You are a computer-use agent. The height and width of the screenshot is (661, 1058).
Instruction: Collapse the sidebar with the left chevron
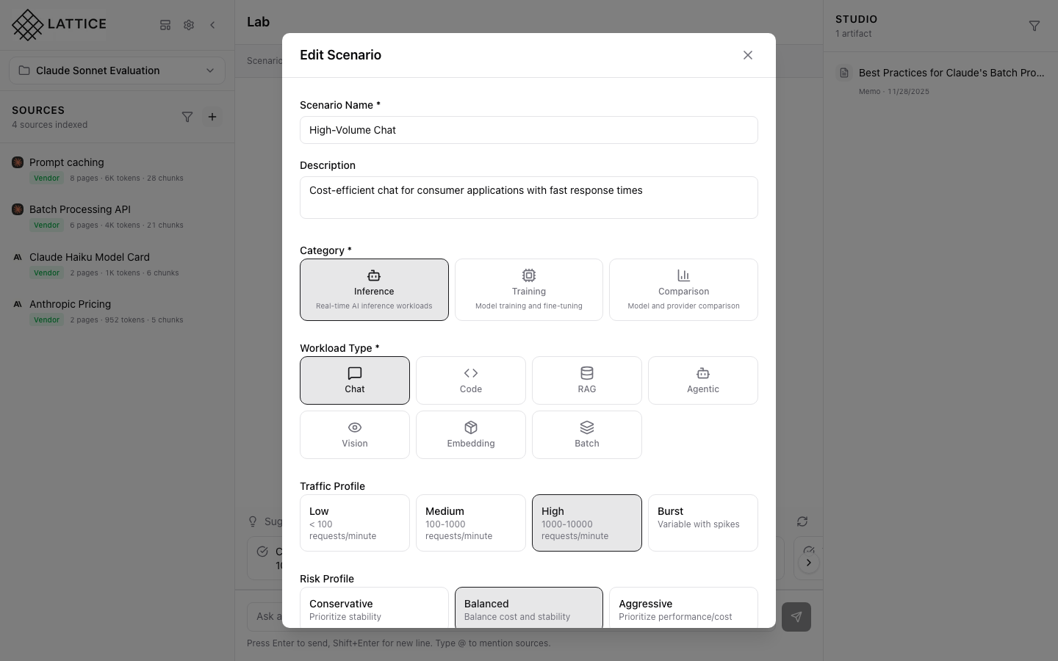(212, 25)
